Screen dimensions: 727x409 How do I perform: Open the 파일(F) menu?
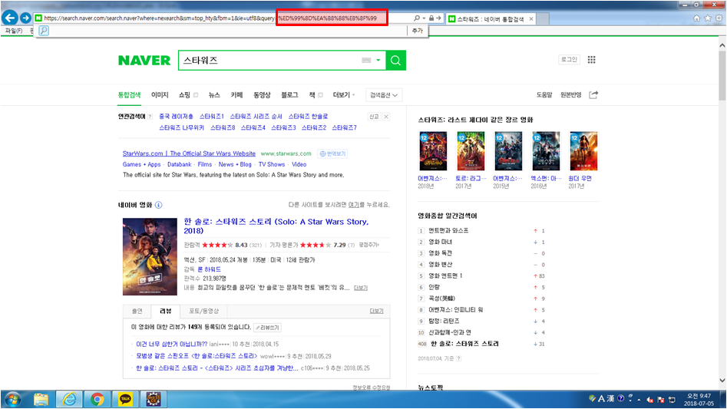[x=14, y=31]
